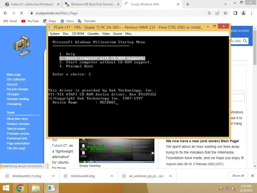This screenshot has width=257, height=193.
Task: Open All pages link
Action: tap(13, 94)
